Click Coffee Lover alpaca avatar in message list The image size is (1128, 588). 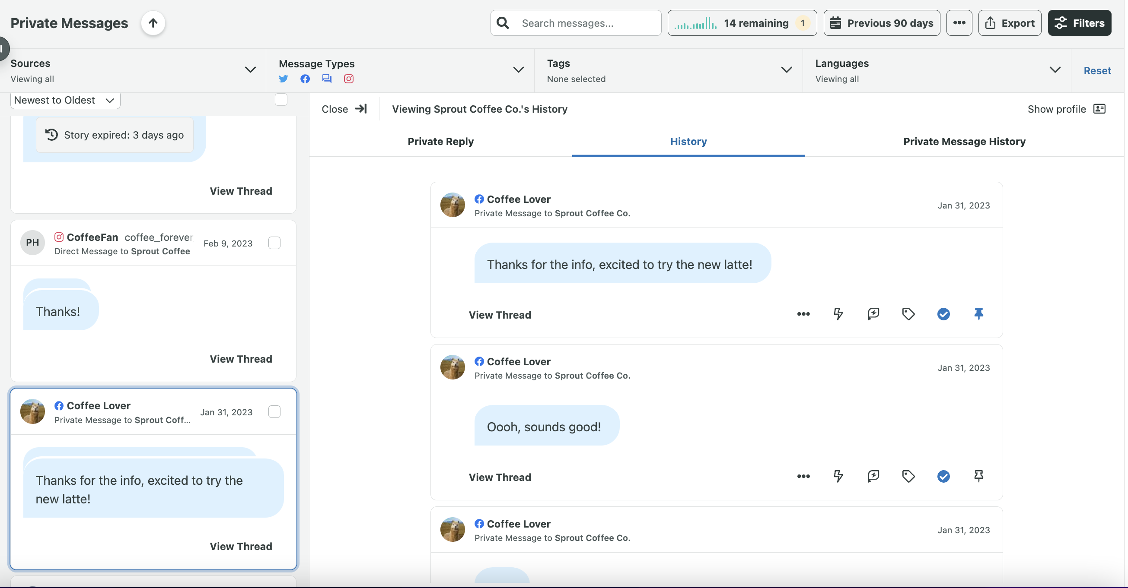point(32,412)
